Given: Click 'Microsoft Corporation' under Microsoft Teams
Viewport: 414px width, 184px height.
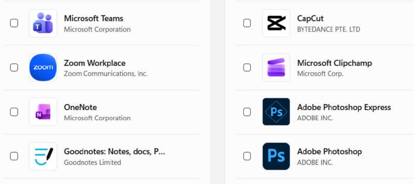Looking at the screenshot, I should [97, 29].
